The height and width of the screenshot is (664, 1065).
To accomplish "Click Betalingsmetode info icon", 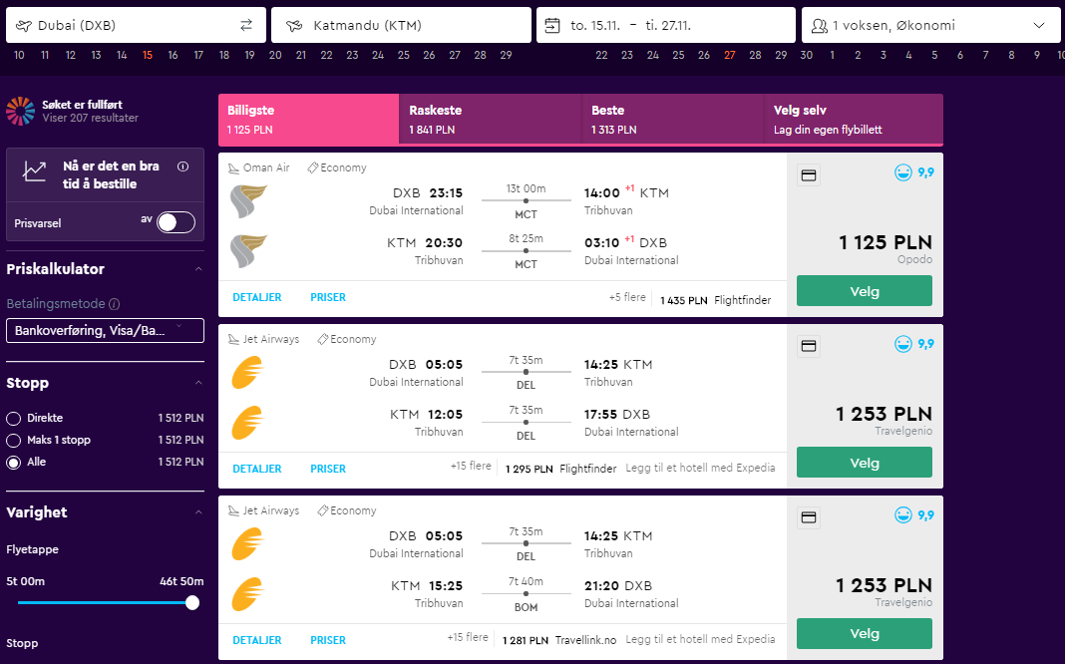I will click(x=114, y=304).
